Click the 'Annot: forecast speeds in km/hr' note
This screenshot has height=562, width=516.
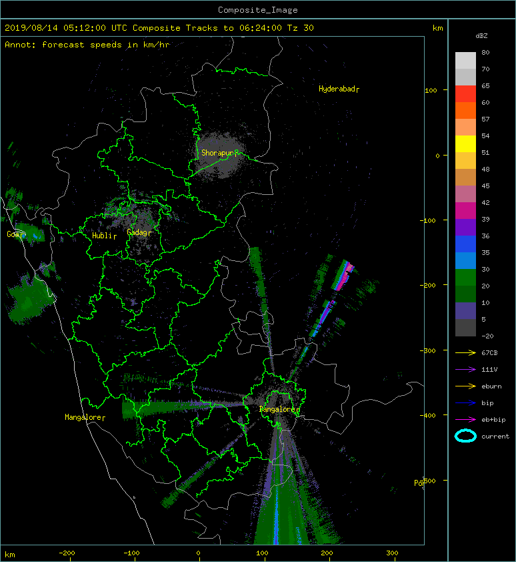point(87,45)
